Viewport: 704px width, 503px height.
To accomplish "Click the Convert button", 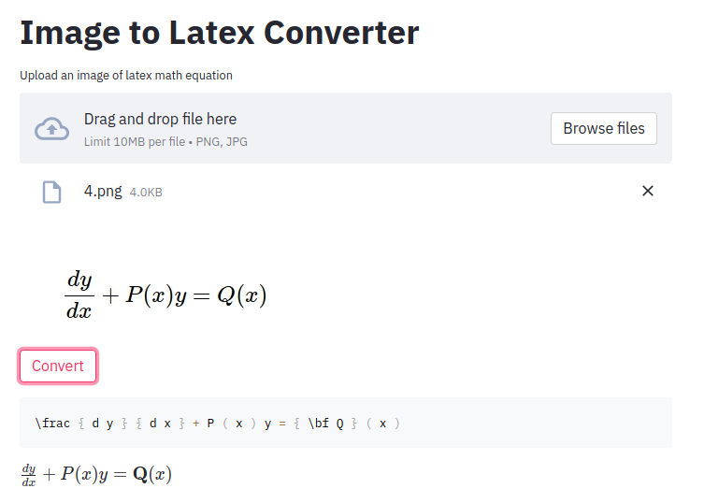I will [58, 366].
